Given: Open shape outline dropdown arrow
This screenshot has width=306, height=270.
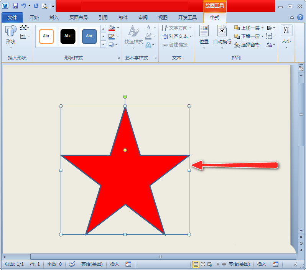Looking at the screenshot, I should 118,36.
